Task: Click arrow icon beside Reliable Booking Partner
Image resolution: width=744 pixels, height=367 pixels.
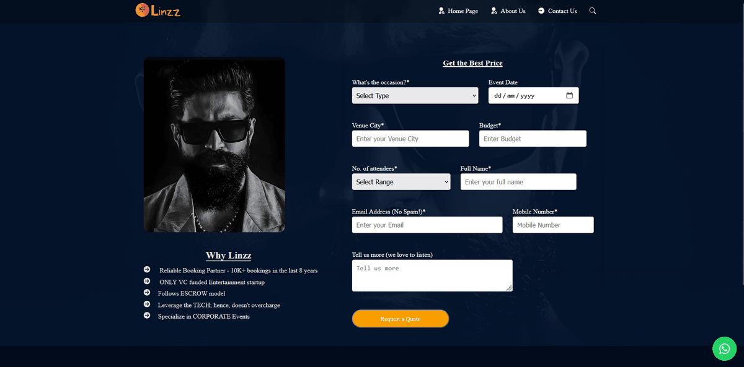Action: click(147, 270)
